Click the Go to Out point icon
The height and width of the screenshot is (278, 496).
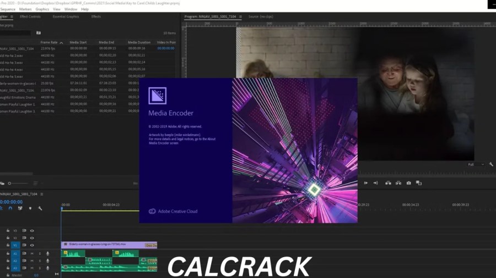(x=375, y=183)
